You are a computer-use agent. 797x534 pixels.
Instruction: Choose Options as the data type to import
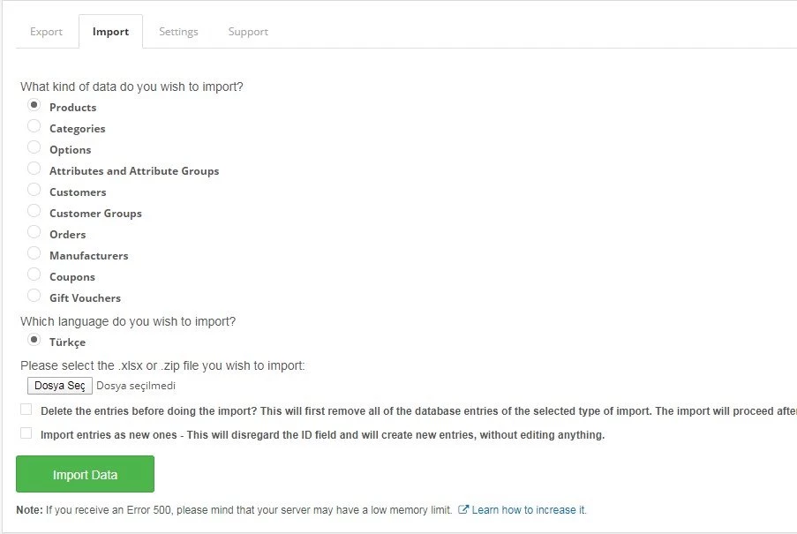[x=34, y=147]
